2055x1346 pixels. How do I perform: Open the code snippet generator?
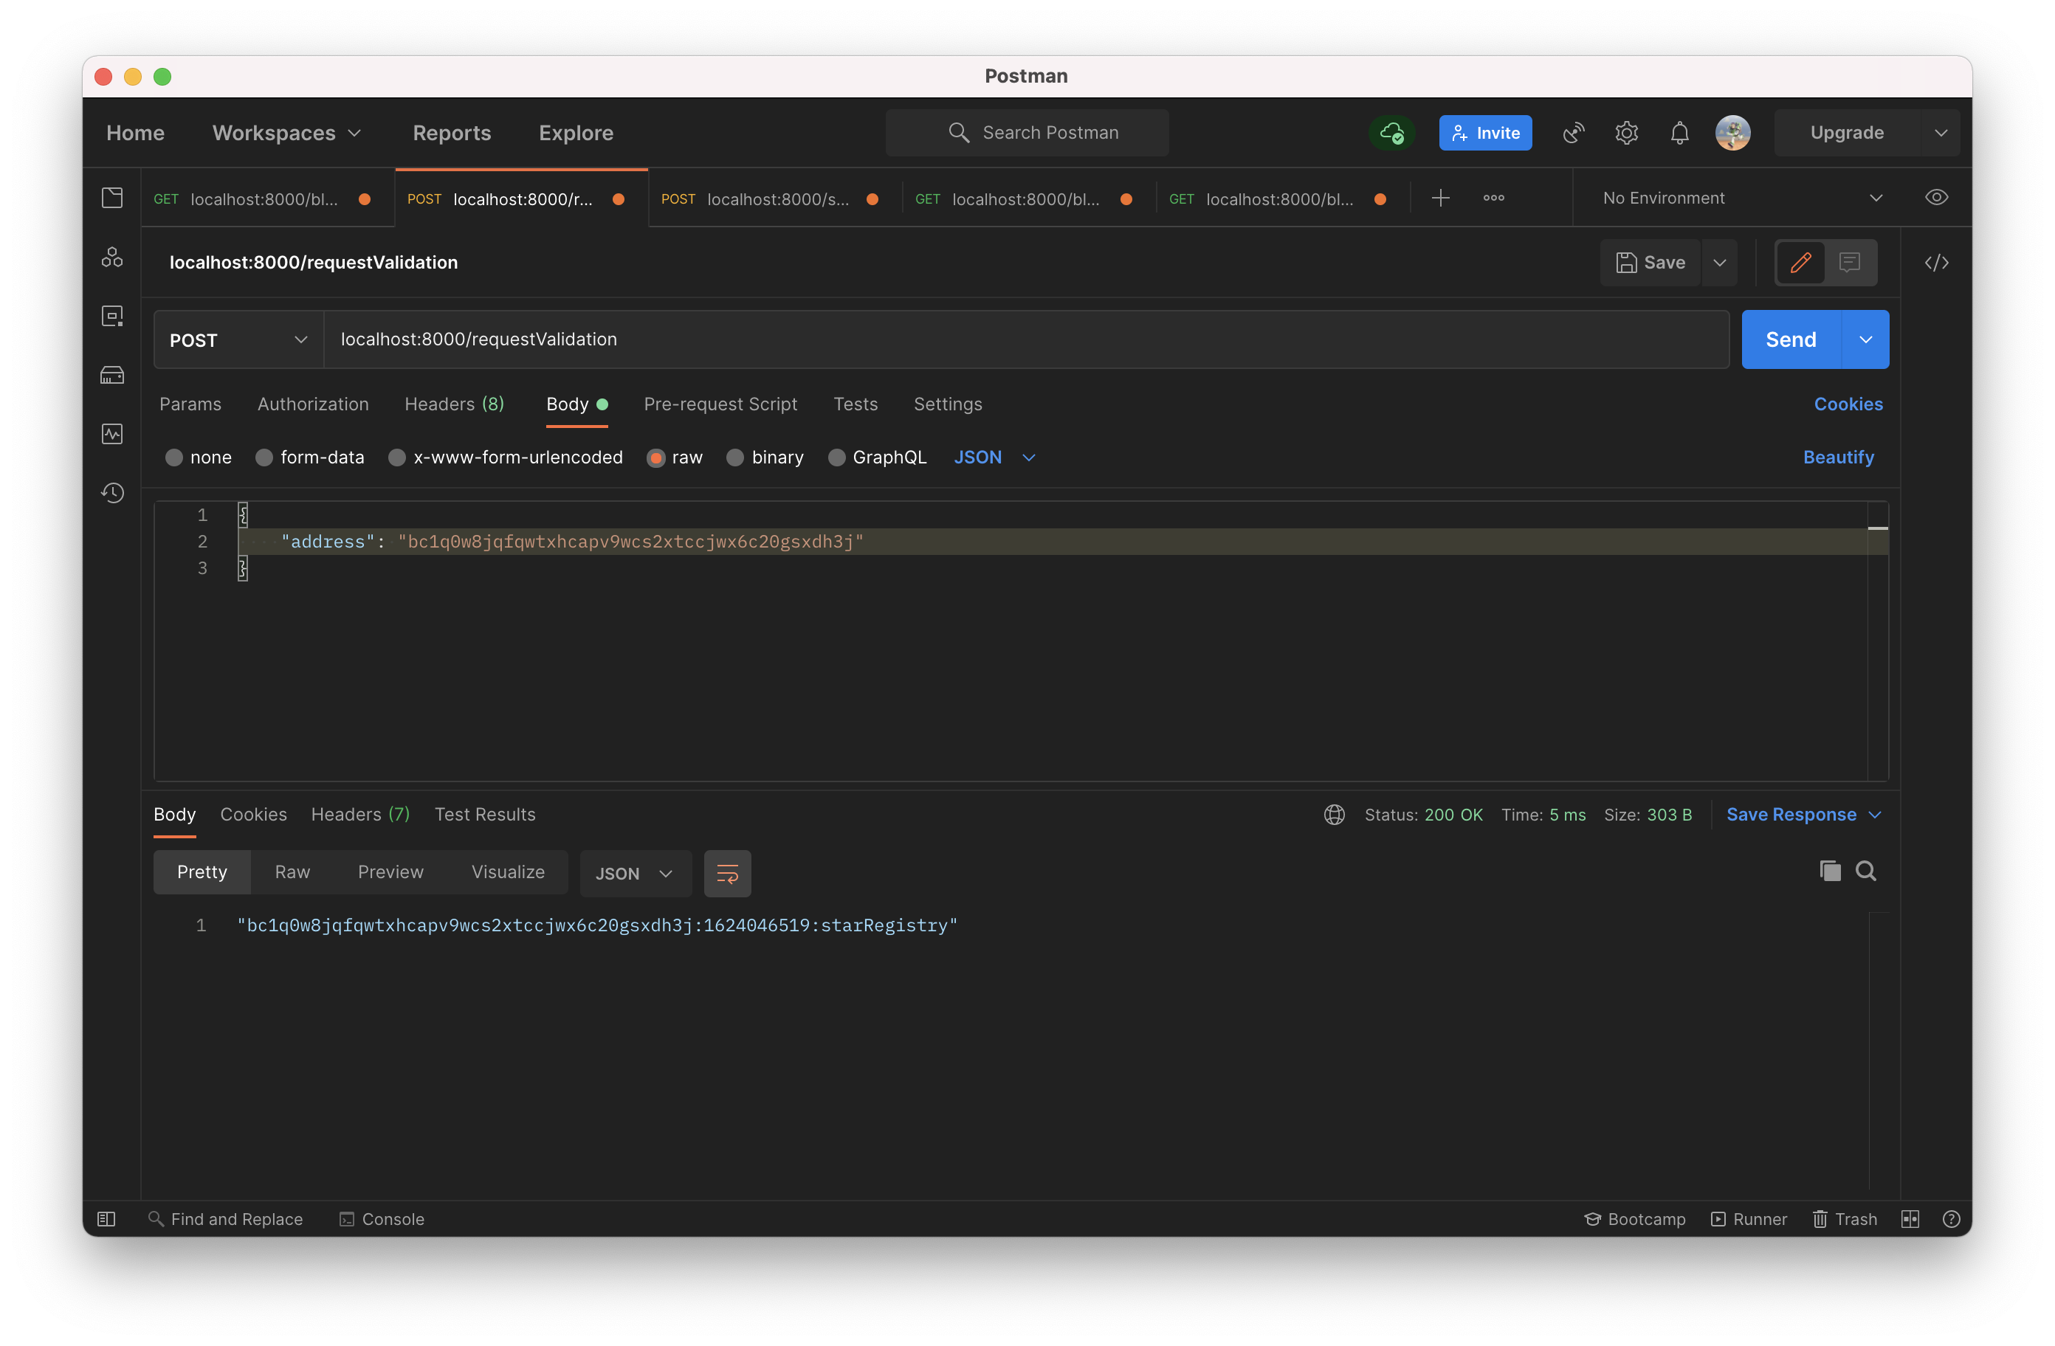pos(1937,263)
